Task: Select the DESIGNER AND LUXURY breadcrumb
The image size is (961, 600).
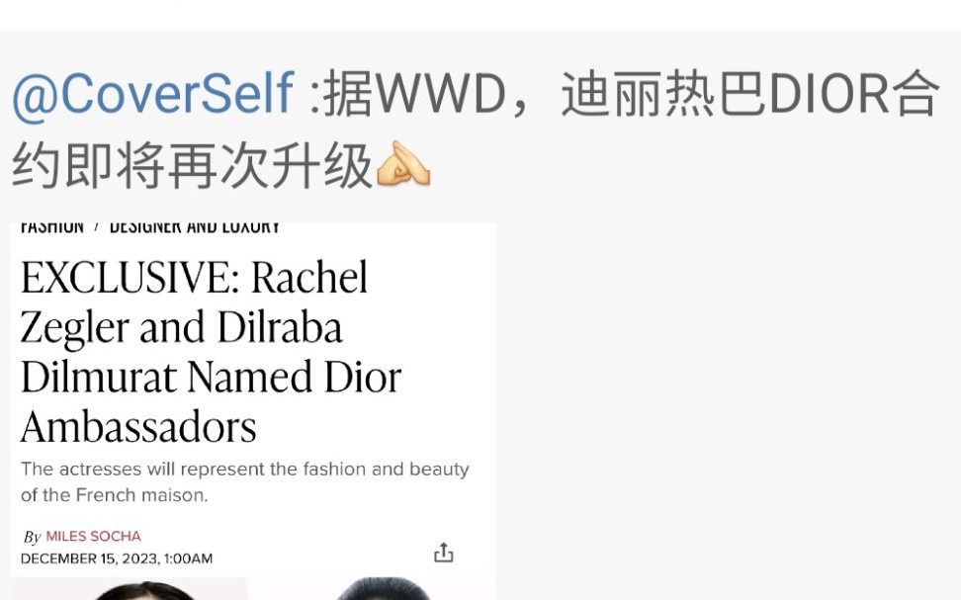Action: point(195,226)
